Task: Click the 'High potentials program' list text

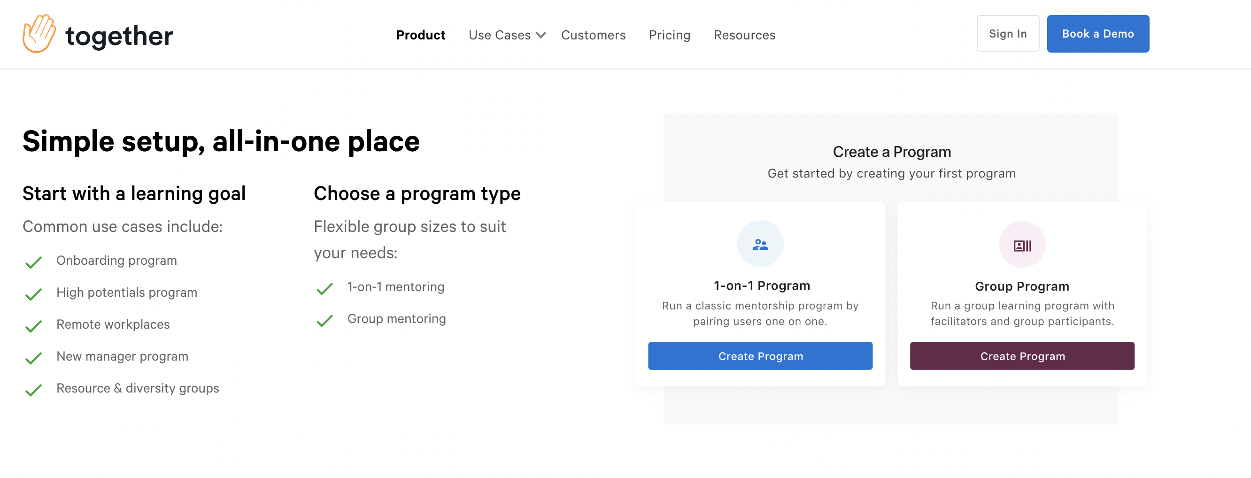Action: [127, 293]
